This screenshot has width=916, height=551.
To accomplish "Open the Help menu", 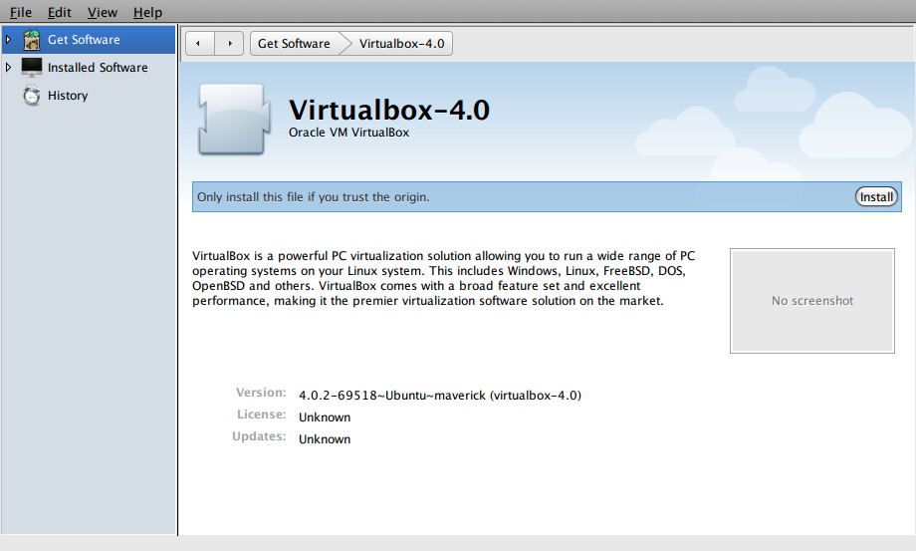I will tap(147, 12).
